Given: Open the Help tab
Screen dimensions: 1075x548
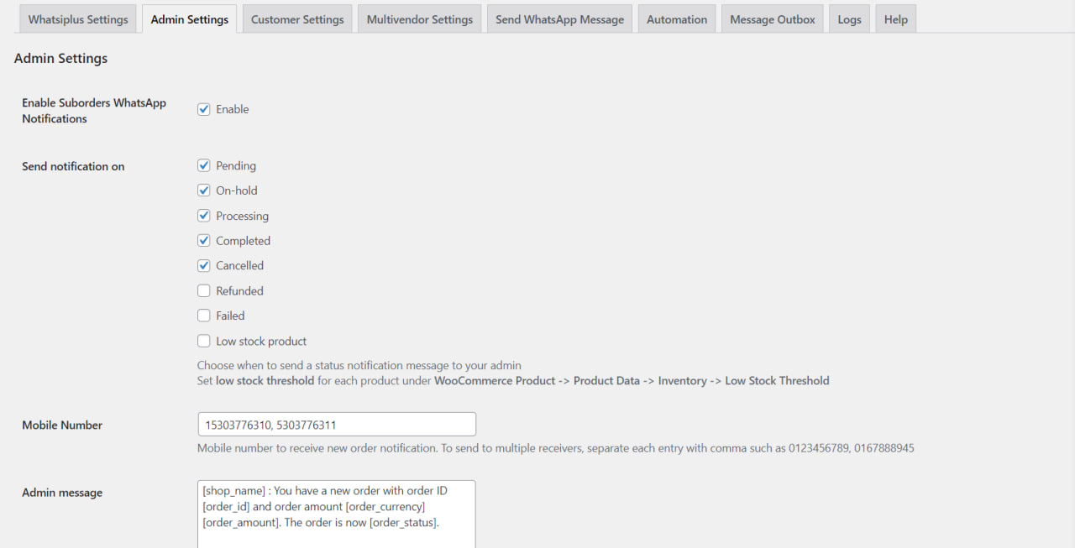Looking at the screenshot, I should tap(895, 18).
